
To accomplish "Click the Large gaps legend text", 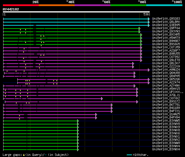I will click(x=36, y=155).
